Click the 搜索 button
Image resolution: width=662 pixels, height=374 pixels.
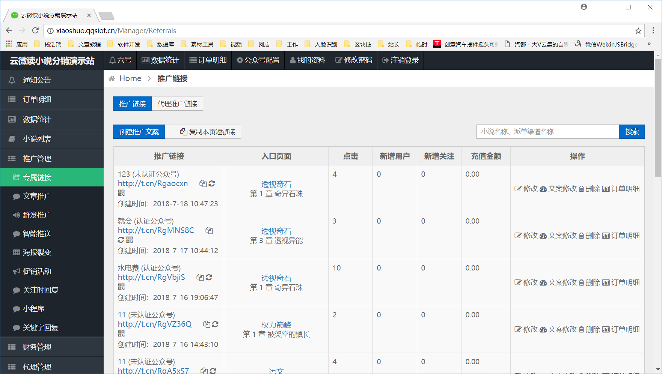tap(632, 132)
